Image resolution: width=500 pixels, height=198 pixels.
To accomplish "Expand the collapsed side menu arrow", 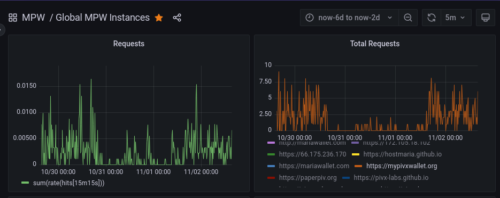I will (2, 30).
